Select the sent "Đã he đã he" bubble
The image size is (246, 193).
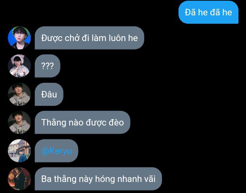coord(208,12)
